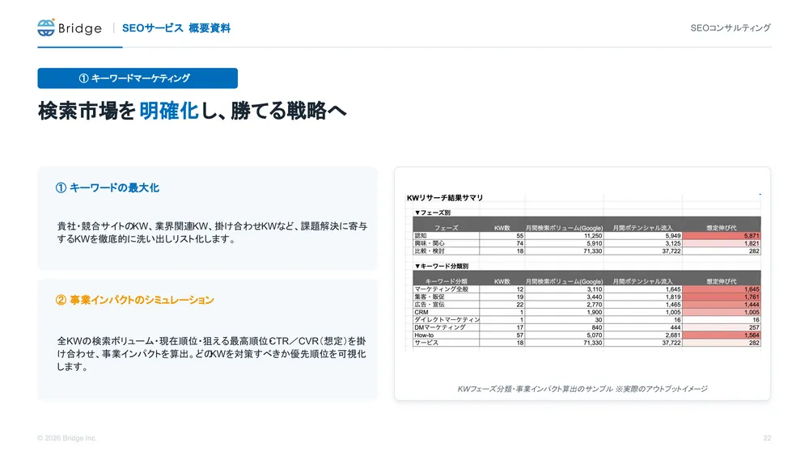Click the Bridge wordmark text
Screen dimensions: 809x455
tap(80, 28)
